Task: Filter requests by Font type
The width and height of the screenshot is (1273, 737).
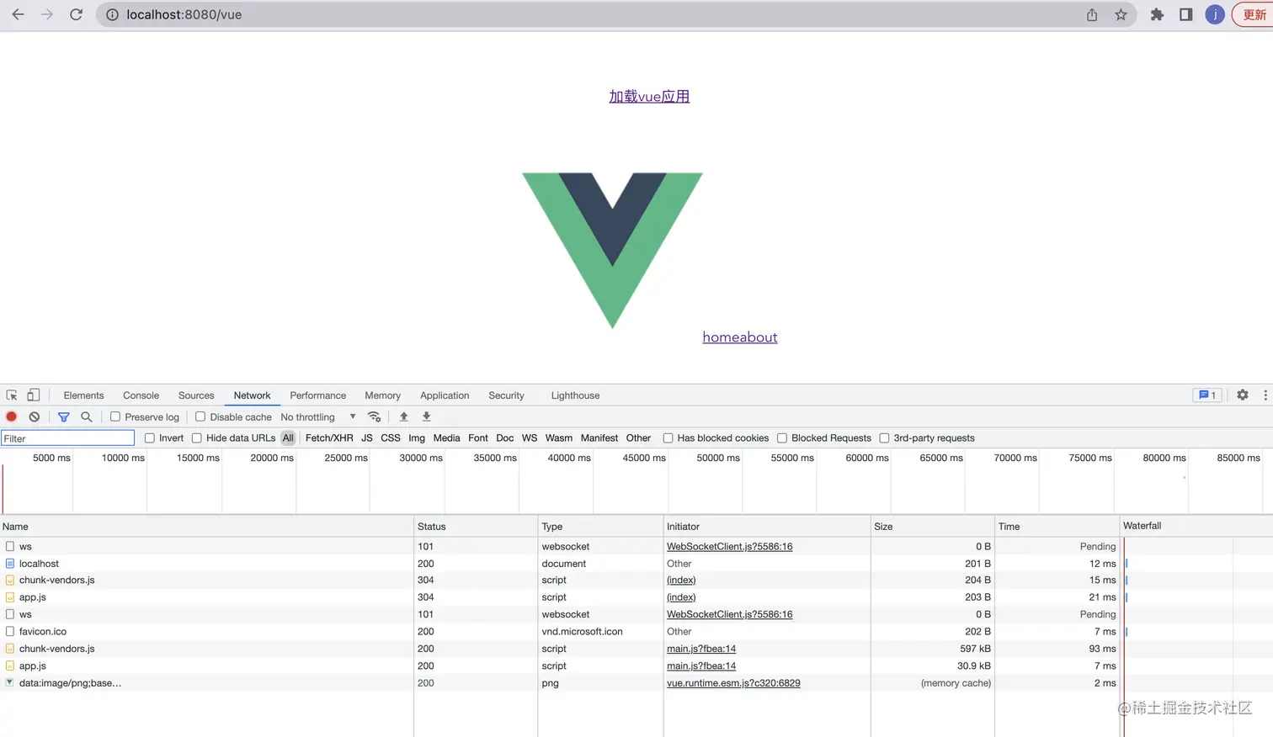Action: click(478, 437)
